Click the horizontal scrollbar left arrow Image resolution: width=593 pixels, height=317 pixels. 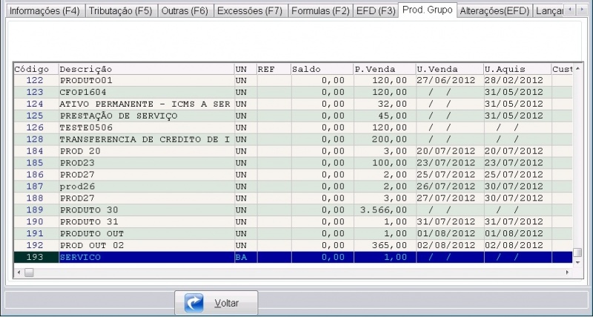coord(19,272)
